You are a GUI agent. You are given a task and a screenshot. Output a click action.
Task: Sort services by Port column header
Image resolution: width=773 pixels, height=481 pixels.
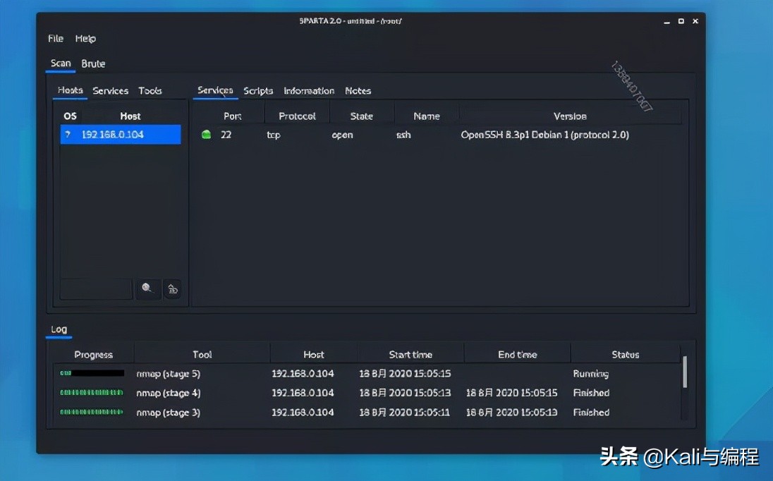click(232, 116)
